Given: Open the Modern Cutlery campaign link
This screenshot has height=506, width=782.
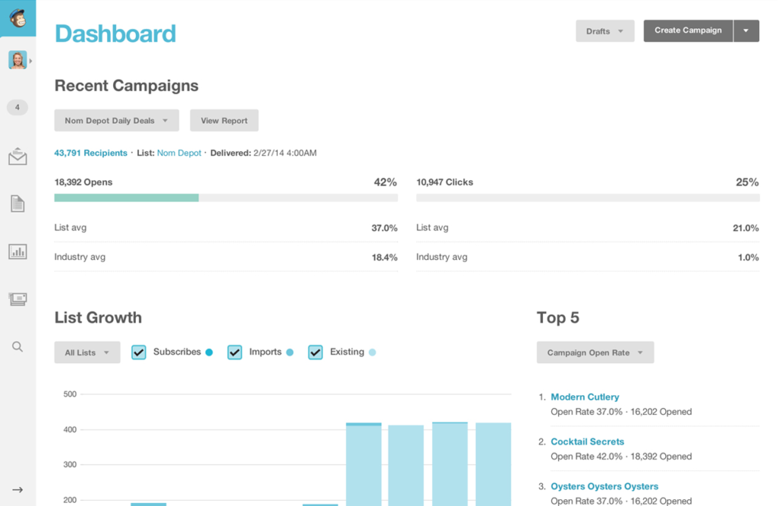Looking at the screenshot, I should pyautogui.click(x=585, y=397).
